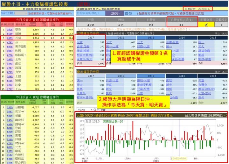Open stock code 3293 link
The width and height of the screenshot is (229, 164).
click(10, 85)
